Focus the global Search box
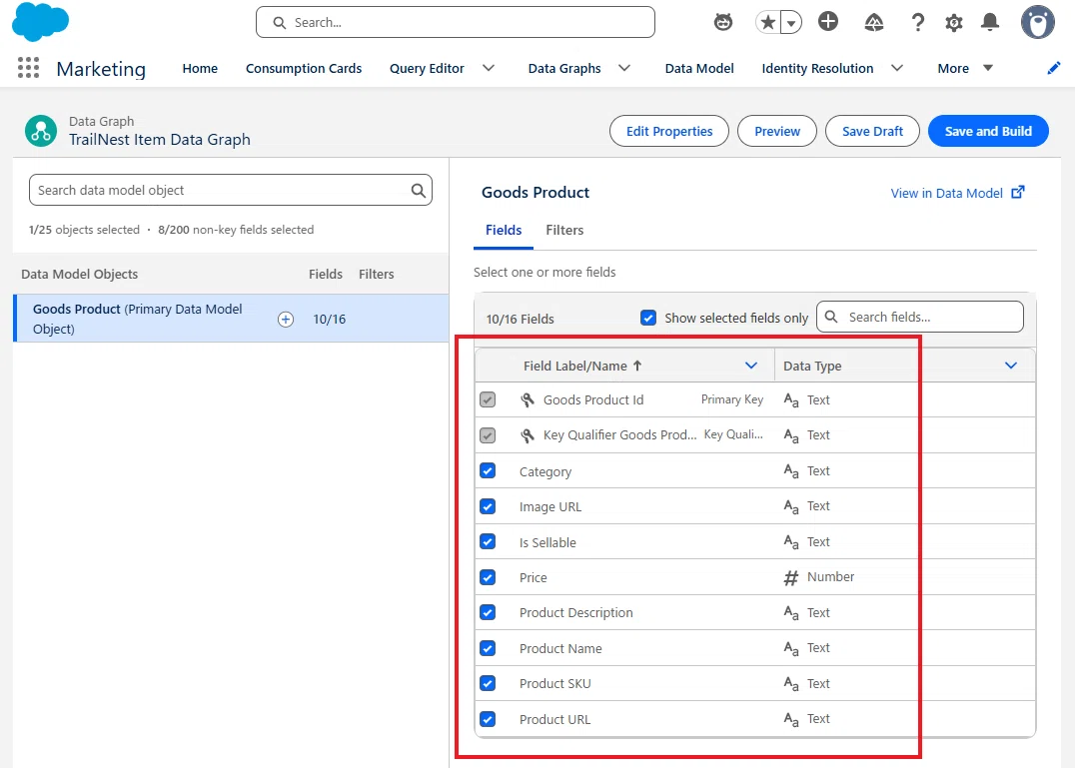The image size is (1075, 768). 456,23
